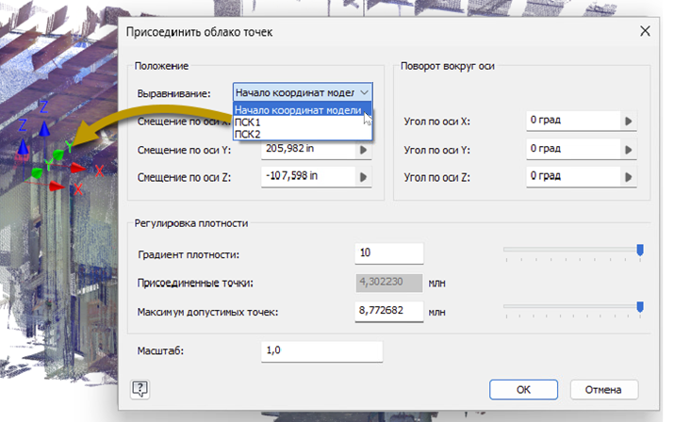Screen dimensions: 674x422
Task: Expand arrow next to Смещение по оси Y
Action: [364, 150]
